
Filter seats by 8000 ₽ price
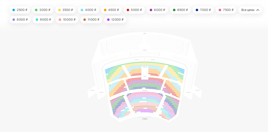click(20, 20)
